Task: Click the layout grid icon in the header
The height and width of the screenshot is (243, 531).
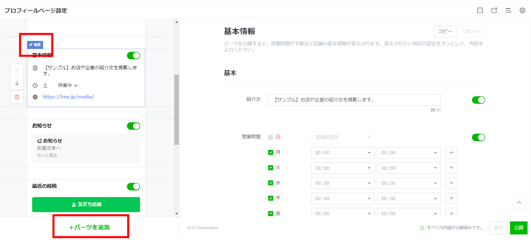Action: tap(480, 11)
